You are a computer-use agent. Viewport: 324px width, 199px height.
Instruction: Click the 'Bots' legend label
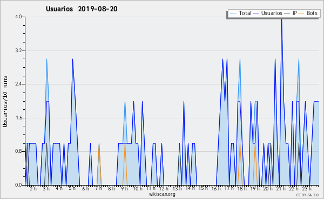click(312, 13)
